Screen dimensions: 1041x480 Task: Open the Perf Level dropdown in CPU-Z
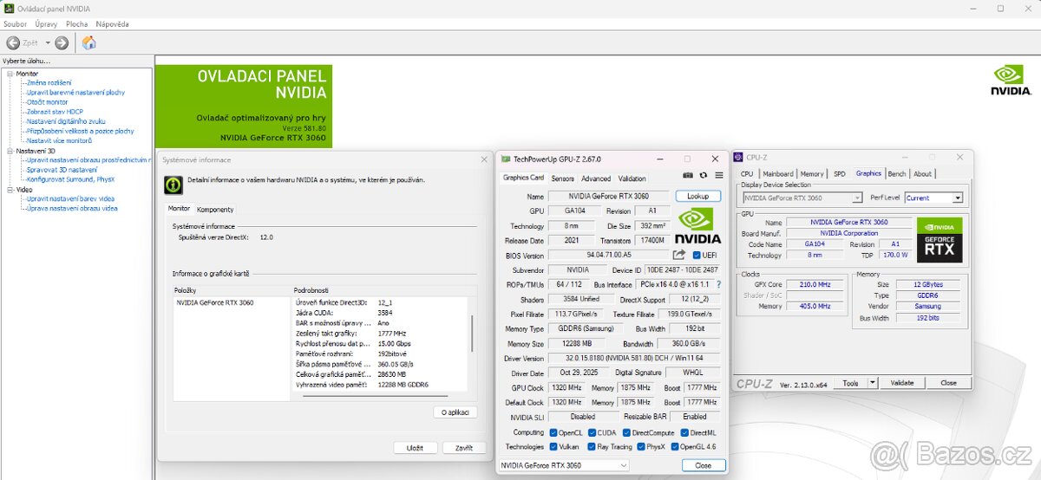click(933, 198)
